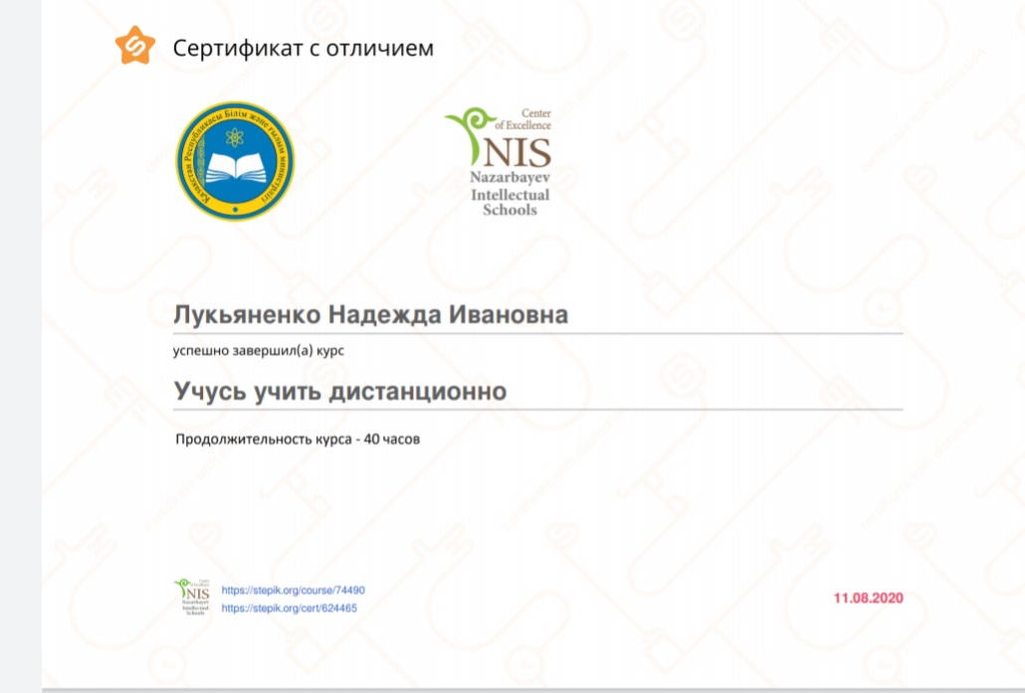
Task: Click the "Сертификат с отличием" heading
Action: pos(304,48)
